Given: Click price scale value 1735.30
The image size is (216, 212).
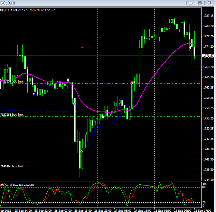Looking at the screenshot, I should point(208,180).
